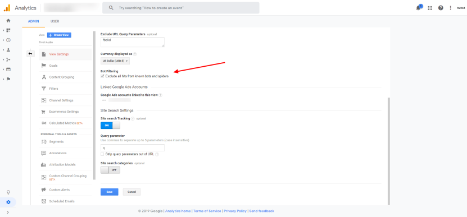Open Acquisition icon in sidebar
The height and width of the screenshot is (217, 467).
(x=8, y=59)
